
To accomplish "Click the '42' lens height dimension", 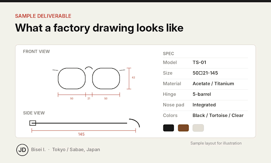I will pos(133,77).
